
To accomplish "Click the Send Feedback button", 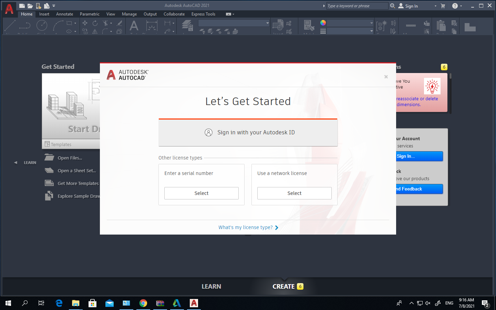I will click(x=419, y=189).
